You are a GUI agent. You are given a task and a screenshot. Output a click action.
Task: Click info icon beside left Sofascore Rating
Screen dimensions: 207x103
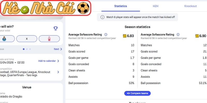click(106, 35)
